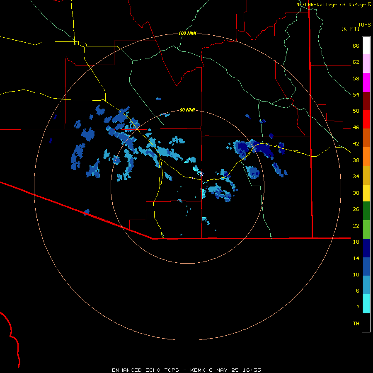The width and height of the screenshot is (373, 373).
Task: Click the 14 value on the legend
Action: [356, 258]
